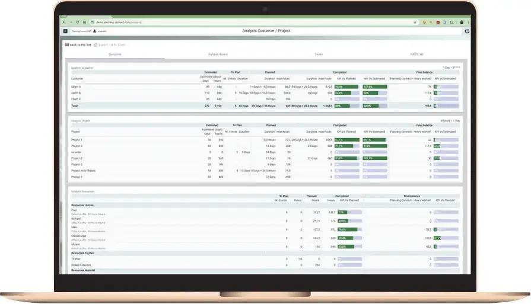
Task: Select the 'Project with Phases' row
Action: tap(265, 171)
